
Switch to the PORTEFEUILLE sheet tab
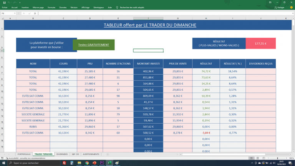click(x=24, y=154)
